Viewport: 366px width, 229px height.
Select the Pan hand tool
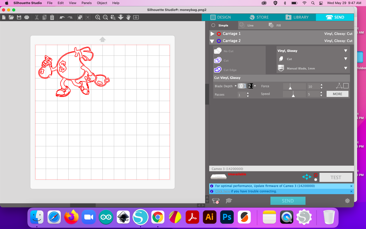tap(128, 17)
